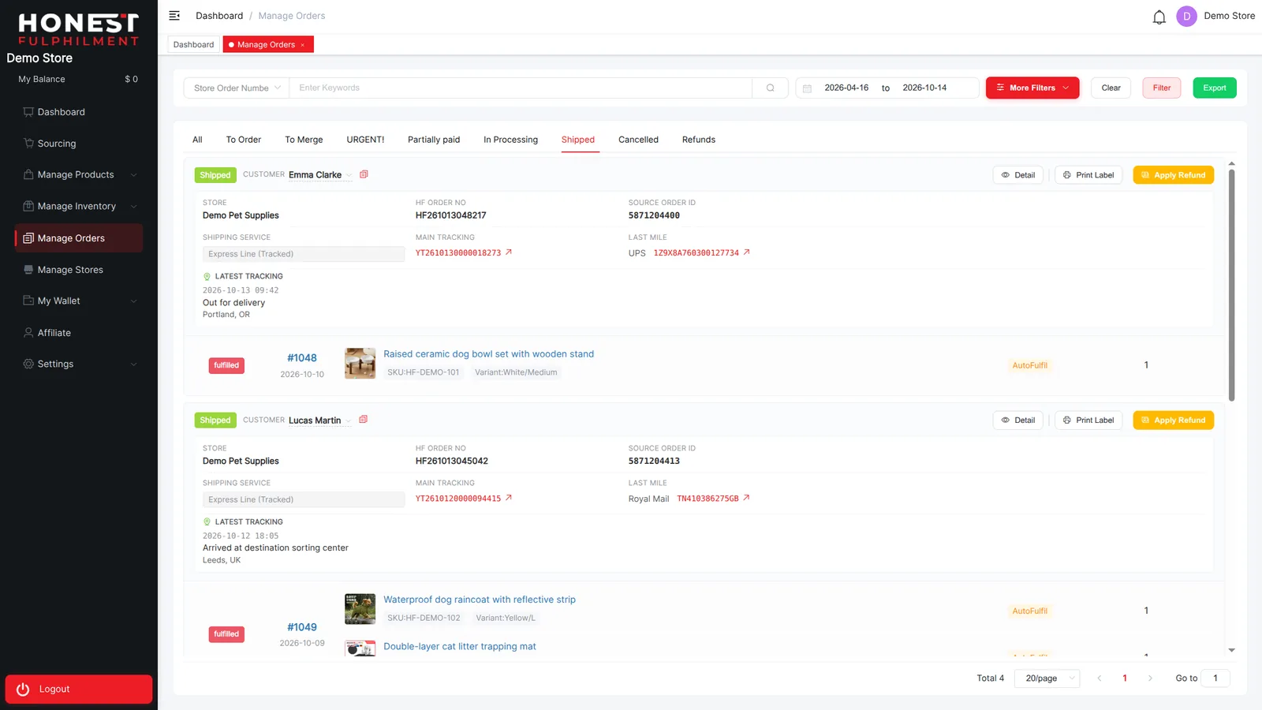Image resolution: width=1262 pixels, height=710 pixels.
Task: Open tracking link arrow for YT2610120000094415
Action: 509,498
